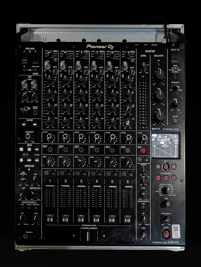Toggle the Beat FX ON/OFF button
The width and height of the screenshot is (201, 267).
pos(166,234)
